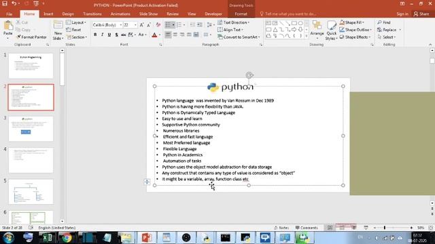
Task: Toggle Bold formatting
Action: pyautogui.click(x=95, y=35)
